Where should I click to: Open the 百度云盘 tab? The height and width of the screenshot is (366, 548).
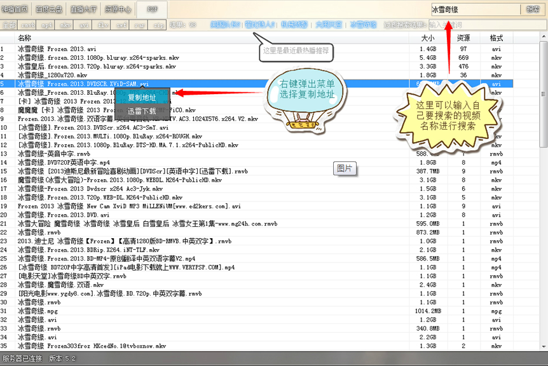[50, 10]
